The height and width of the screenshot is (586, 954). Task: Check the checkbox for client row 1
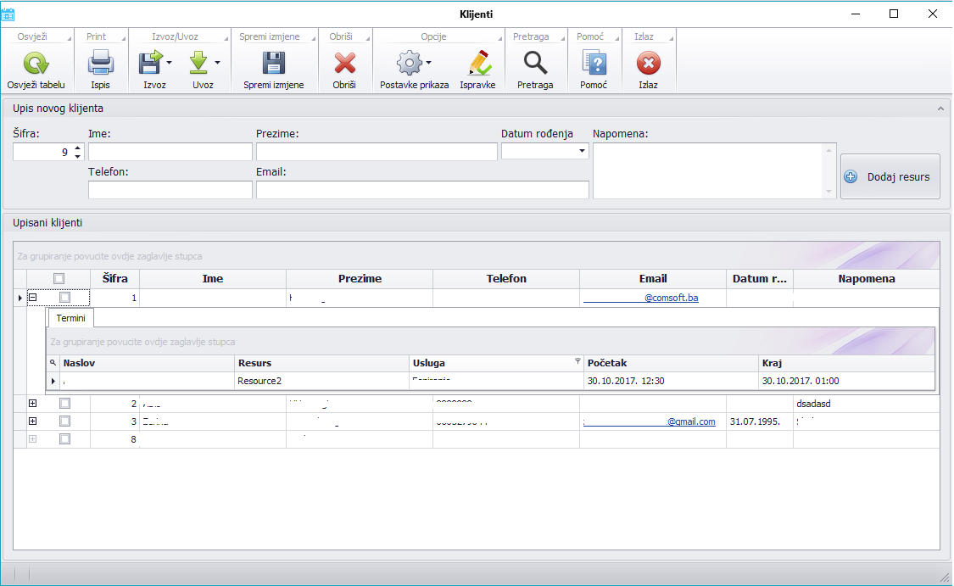tap(64, 298)
